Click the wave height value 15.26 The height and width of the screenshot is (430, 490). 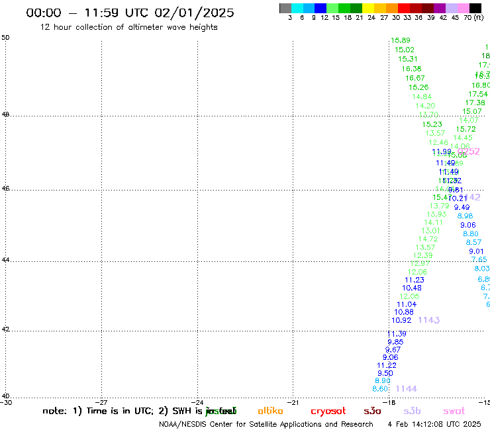pyautogui.click(x=418, y=87)
